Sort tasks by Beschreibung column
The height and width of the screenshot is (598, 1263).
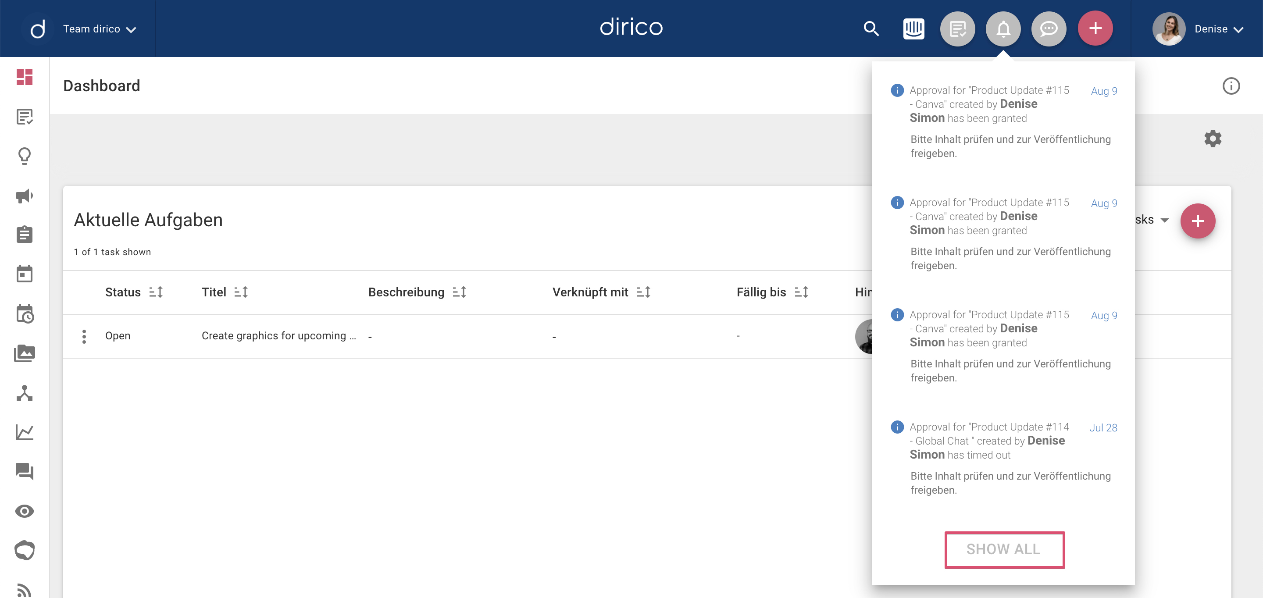(460, 292)
